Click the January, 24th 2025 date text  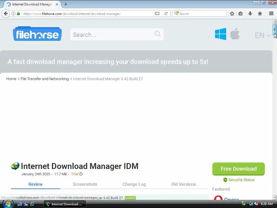36,174
